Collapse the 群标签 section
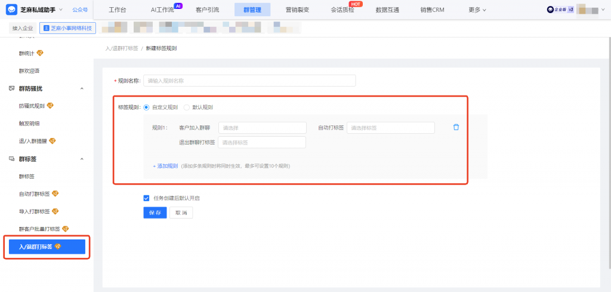The height and width of the screenshot is (292, 611). [82, 159]
